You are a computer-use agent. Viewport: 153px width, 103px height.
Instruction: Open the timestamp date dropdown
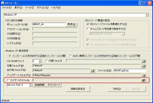click(123, 34)
